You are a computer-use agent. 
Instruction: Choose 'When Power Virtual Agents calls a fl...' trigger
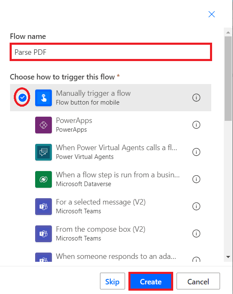(x=116, y=148)
